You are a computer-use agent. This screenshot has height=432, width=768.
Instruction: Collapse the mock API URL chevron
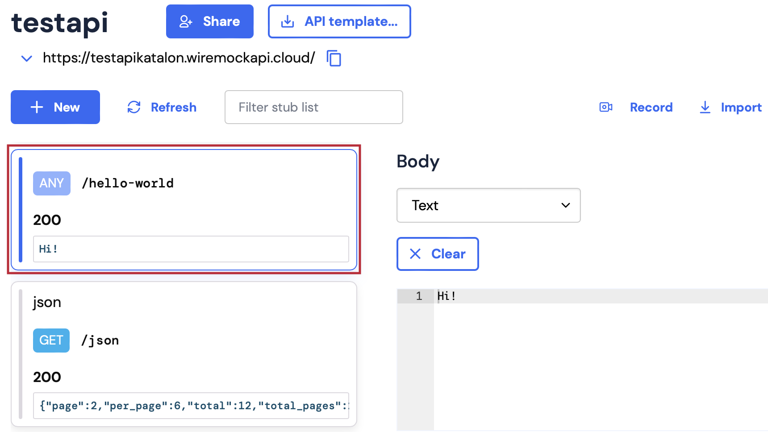click(x=27, y=58)
